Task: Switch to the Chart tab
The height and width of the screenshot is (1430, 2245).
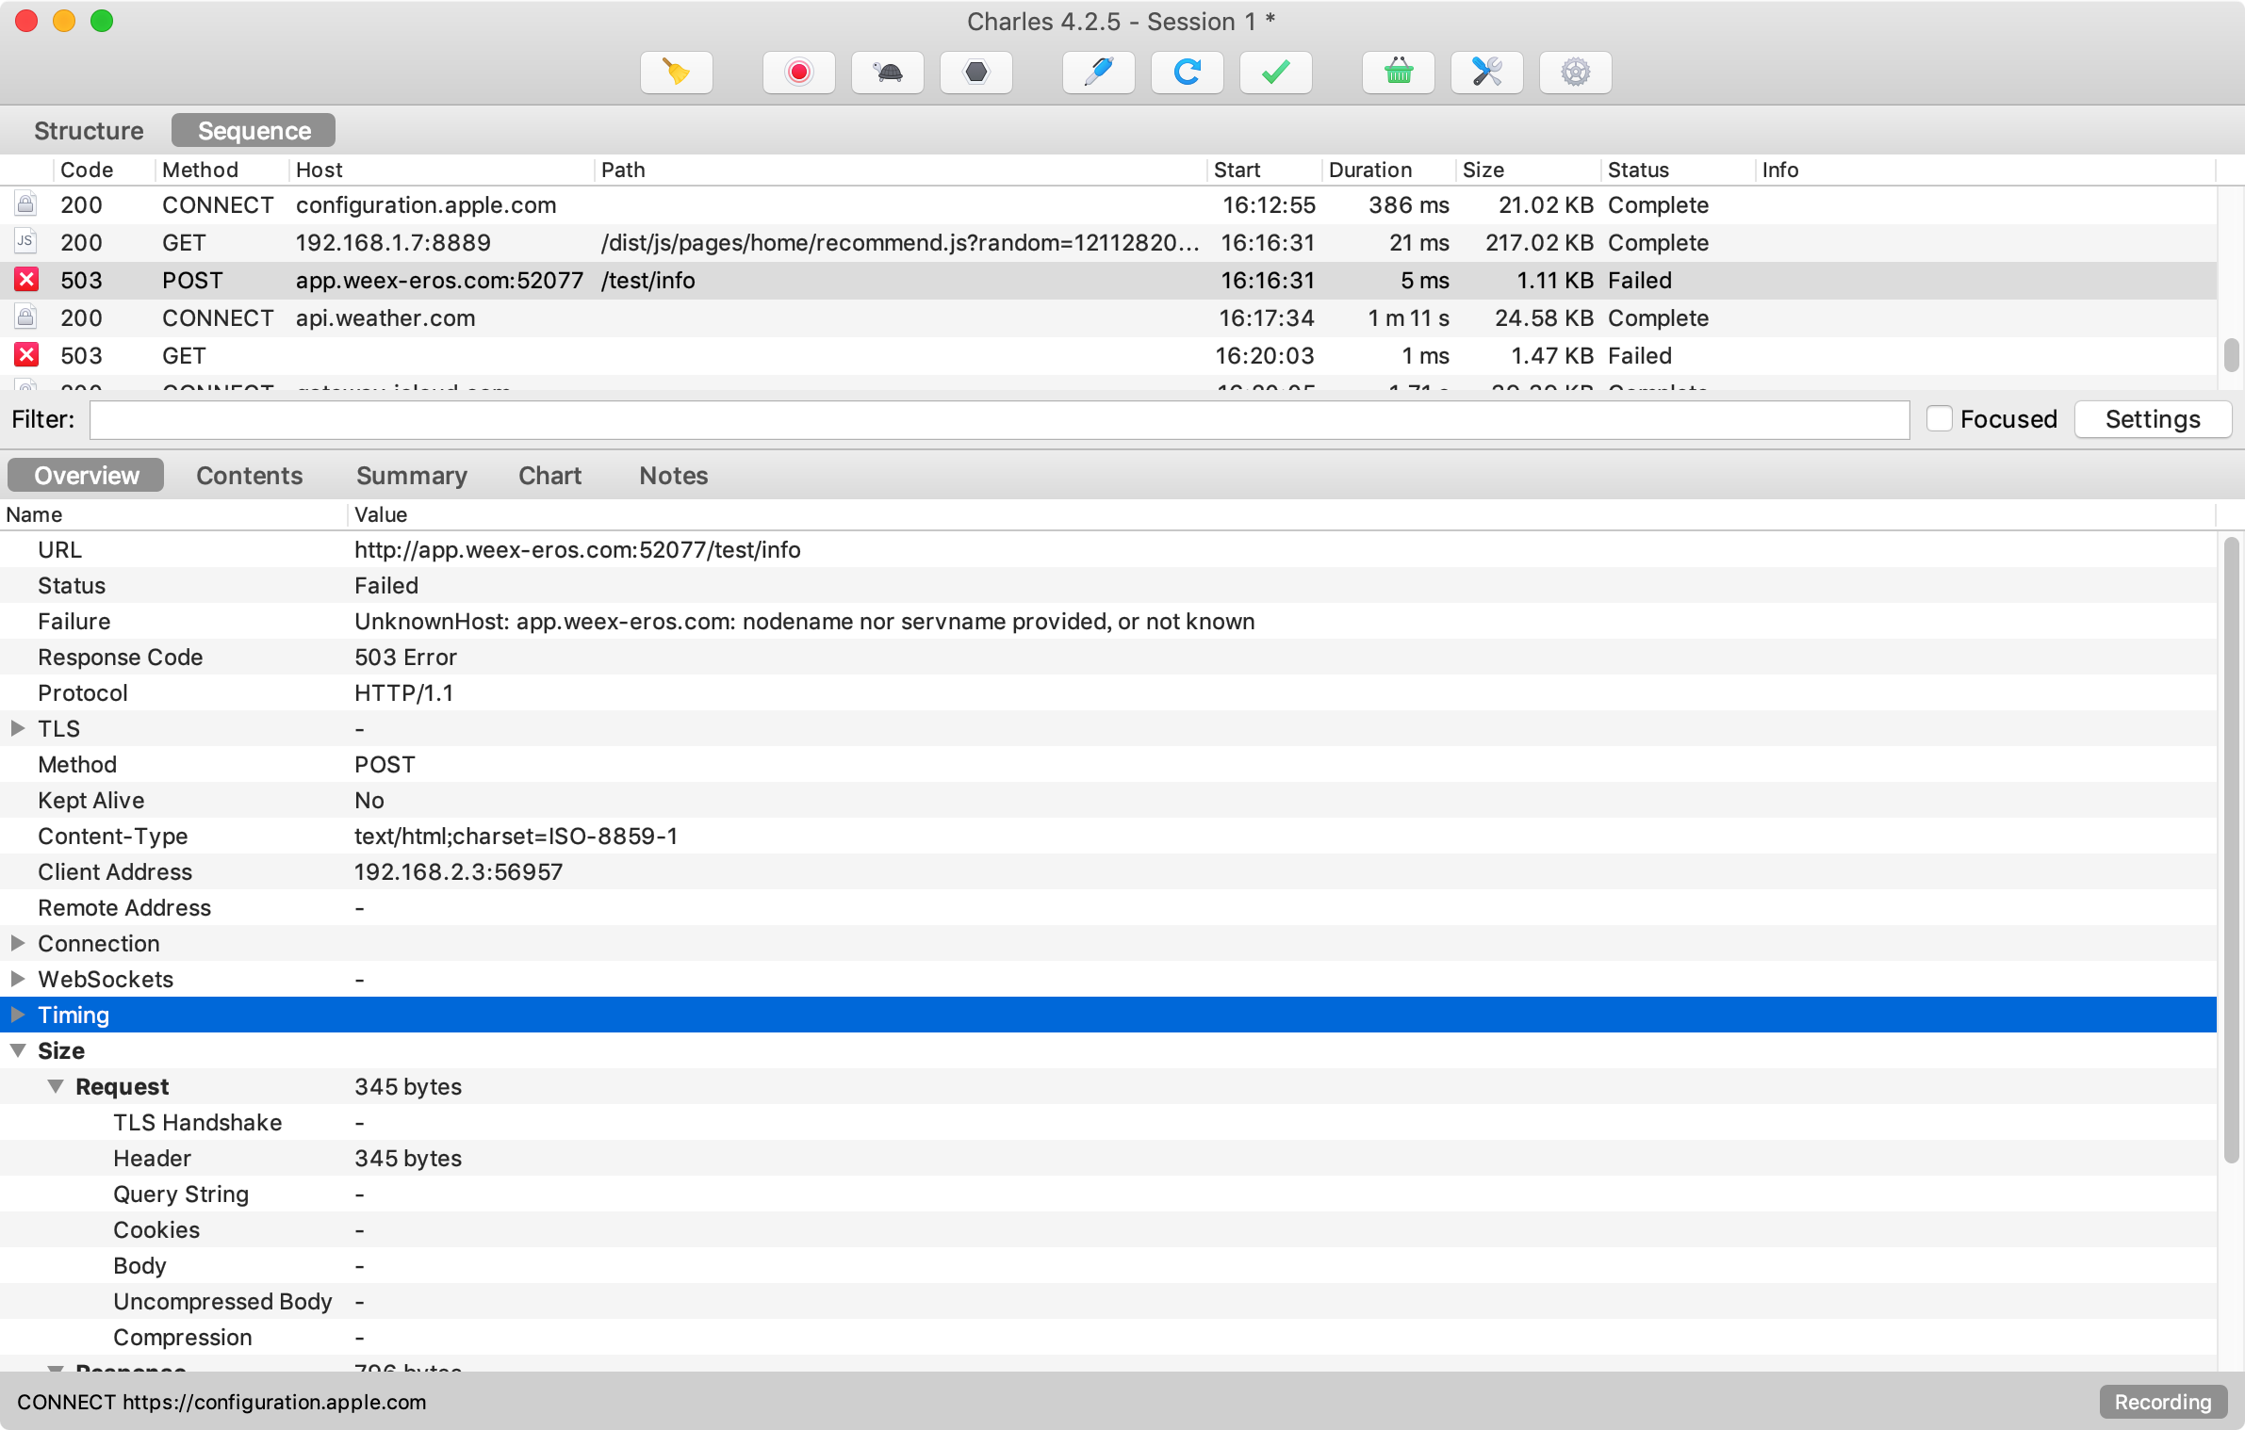Action: pyautogui.click(x=549, y=476)
